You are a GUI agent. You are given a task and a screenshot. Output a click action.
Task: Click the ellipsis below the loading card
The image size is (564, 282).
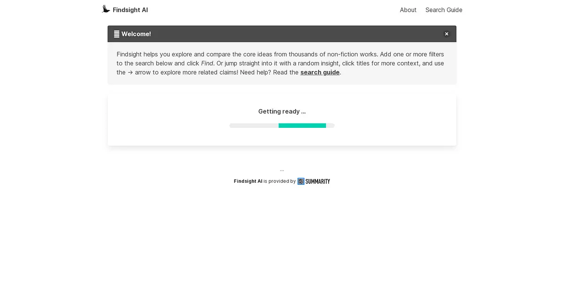tap(282, 170)
